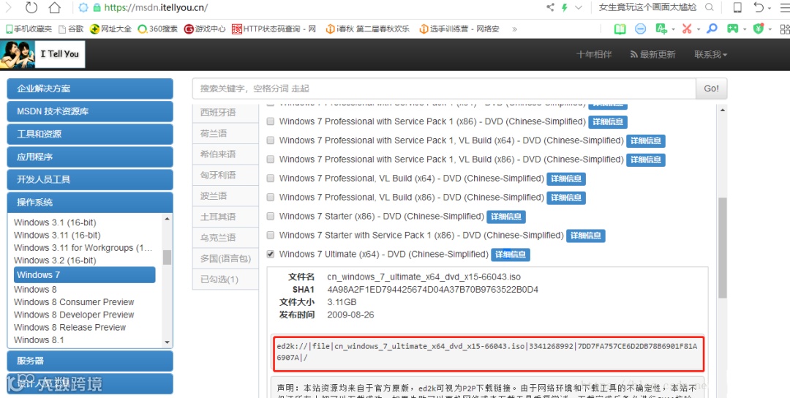790x398 pixels.
Task: Click the share icon in address bar
Action: click(x=549, y=7)
